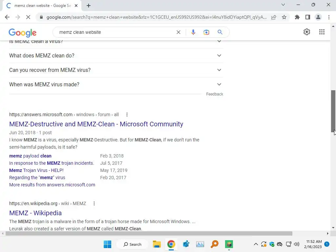
Task: Go back to the previous page
Action: (x=7, y=17)
